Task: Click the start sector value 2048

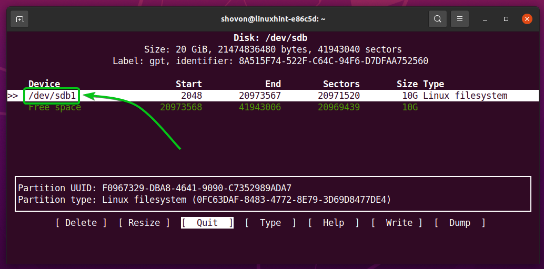Action: click(x=191, y=96)
